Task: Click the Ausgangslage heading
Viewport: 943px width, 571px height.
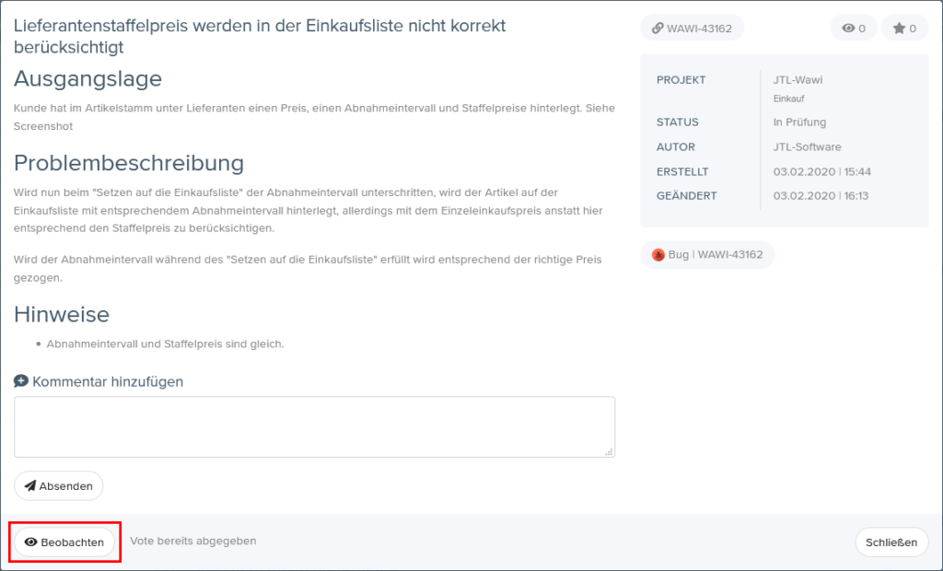Action: (x=87, y=79)
